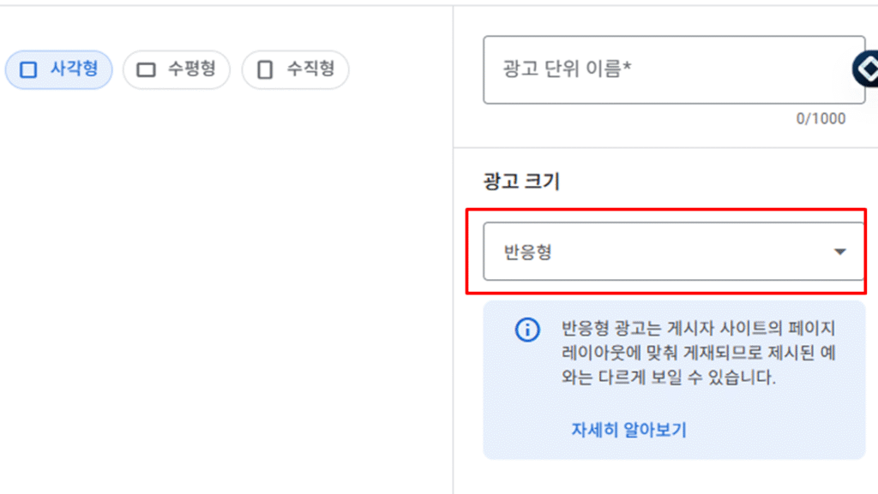878x494 pixels.
Task: Click the blue info circle icon
Action: (x=527, y=330)
